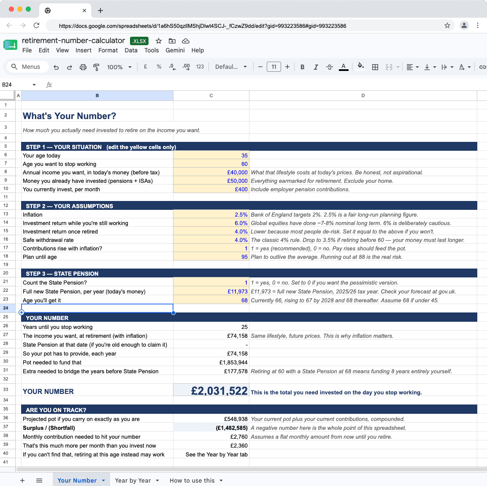The height and width of the screenshot is (486, 487).
Task: Open the Default font dropdown
Action: point(231,67)
